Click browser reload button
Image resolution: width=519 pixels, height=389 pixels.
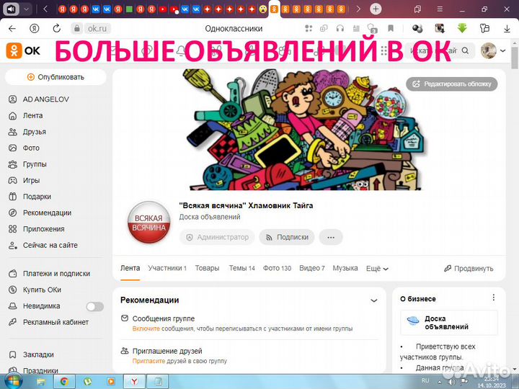[x=57, y=29]
